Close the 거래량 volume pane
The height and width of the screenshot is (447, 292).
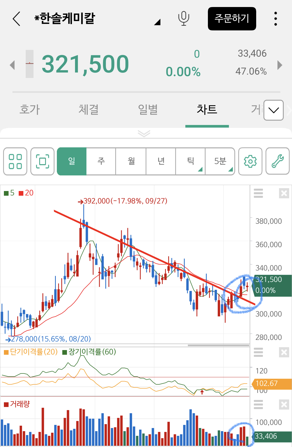[x=284, y=405]
